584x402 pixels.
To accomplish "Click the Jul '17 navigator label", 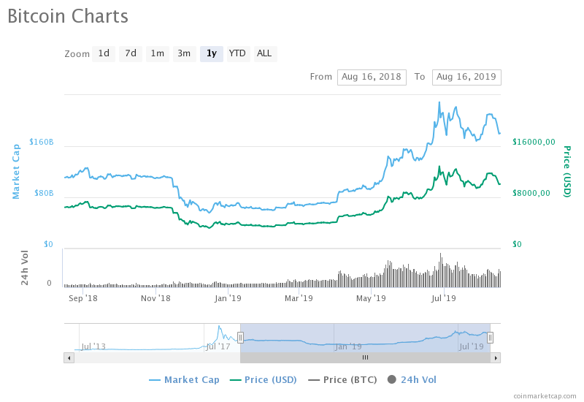I will tap(218, 346).
